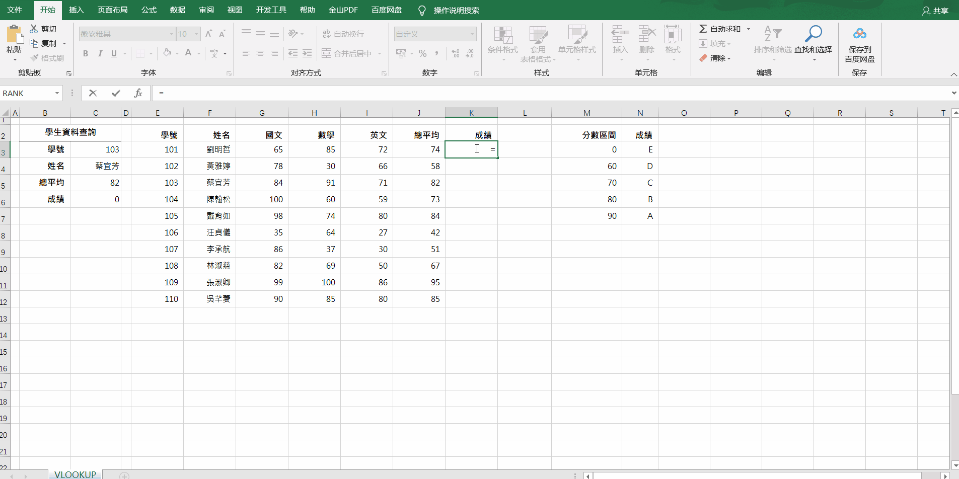The image size is (959, 479).
Task: Click the center align icon
Action: pos(260,53)
